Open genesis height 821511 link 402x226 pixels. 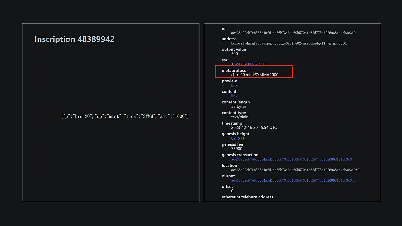click(238, 138)
